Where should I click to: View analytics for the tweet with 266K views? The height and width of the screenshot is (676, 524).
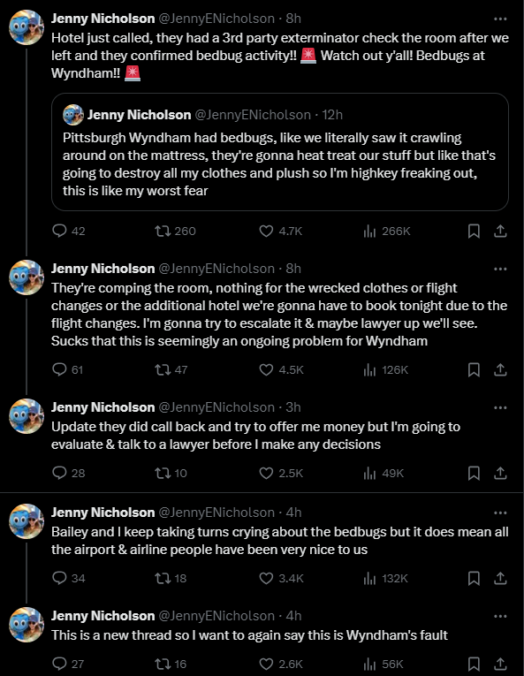pyautogui.click(x=387, y=232)
